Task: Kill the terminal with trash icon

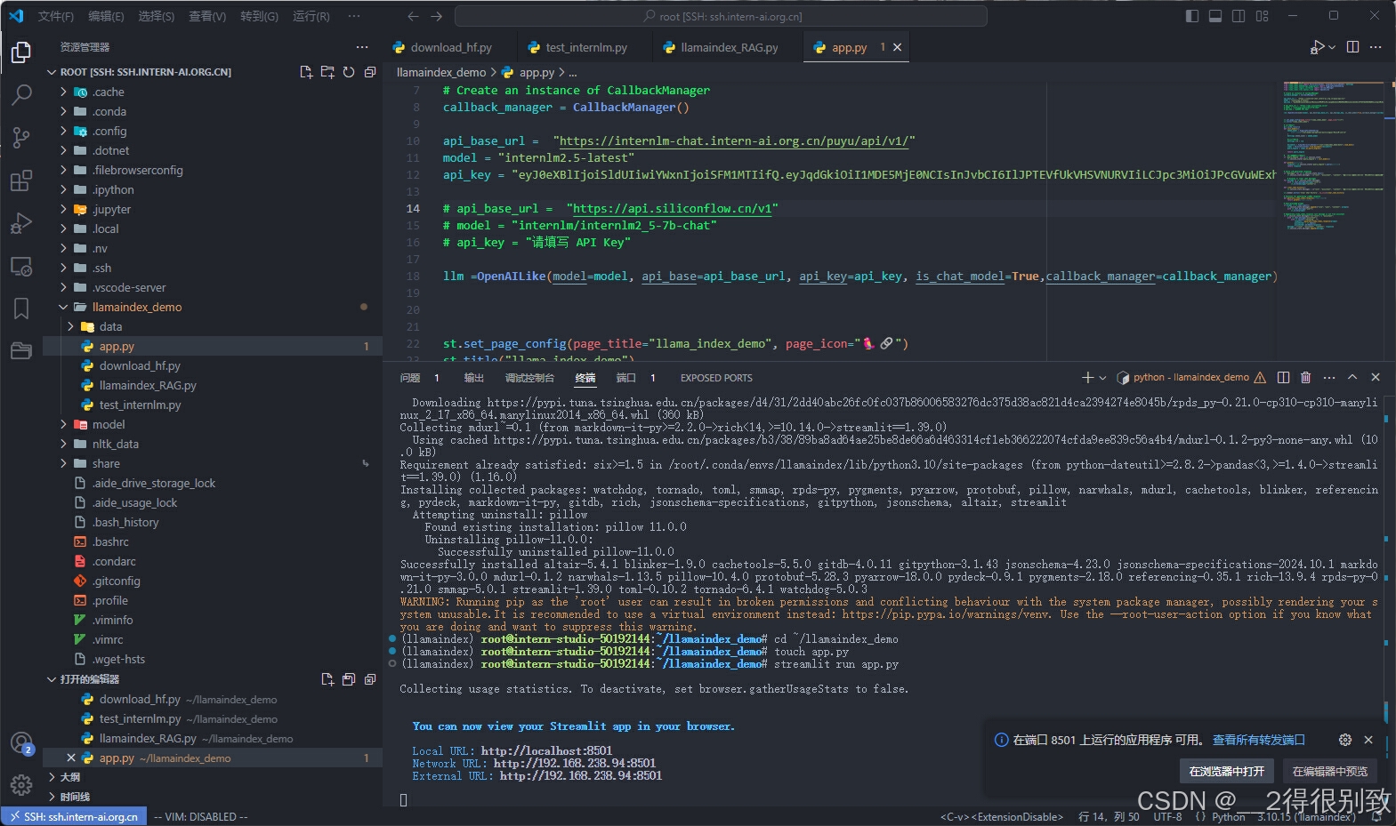Action: coord(1306,377)
